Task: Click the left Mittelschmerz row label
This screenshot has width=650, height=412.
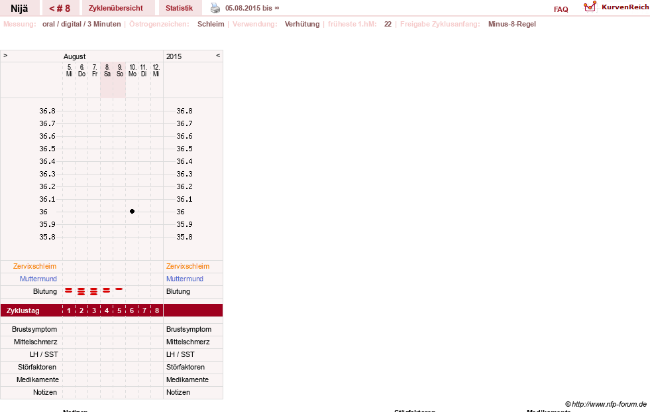Action: point(35,342)
